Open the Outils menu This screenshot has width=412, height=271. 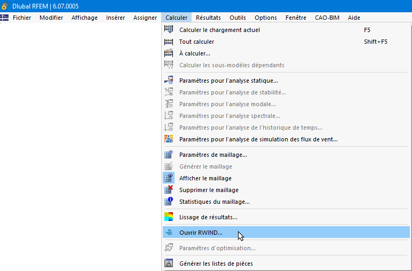coord(237,18)
